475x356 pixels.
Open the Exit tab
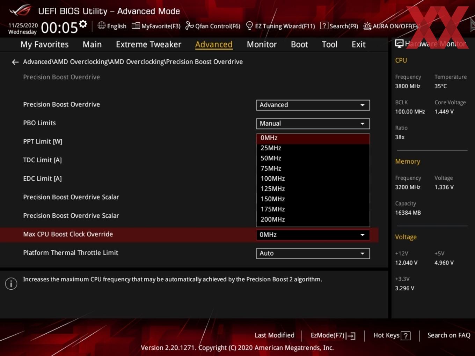[x=358, y=44]
